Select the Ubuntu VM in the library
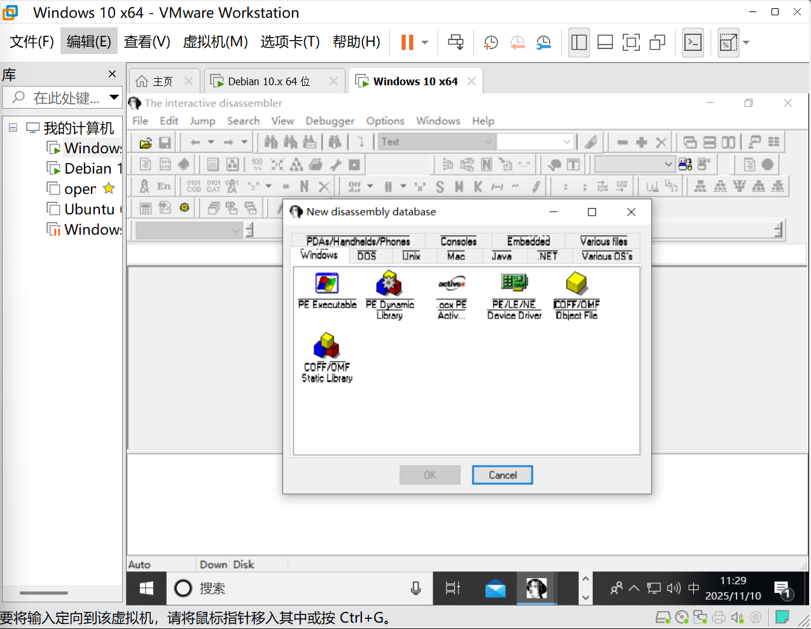Image resolution: width=811 pixels, height=629 pixels. point(83,209)
